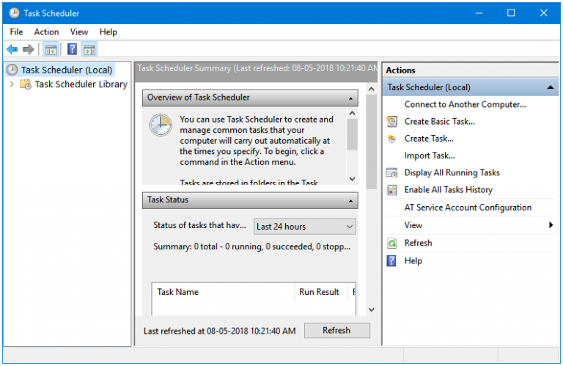Click the Task Scheduler Library folder icon

[x=26, y=84]
